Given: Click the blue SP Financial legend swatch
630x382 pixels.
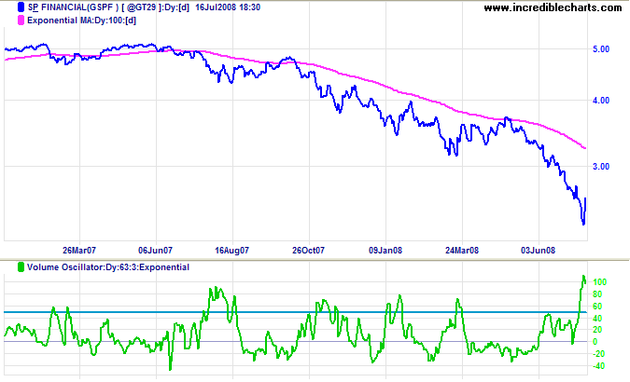Looking at the screenshot, I should [x=21, y=7].
